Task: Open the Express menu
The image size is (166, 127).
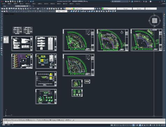Action: click(78, 4)
